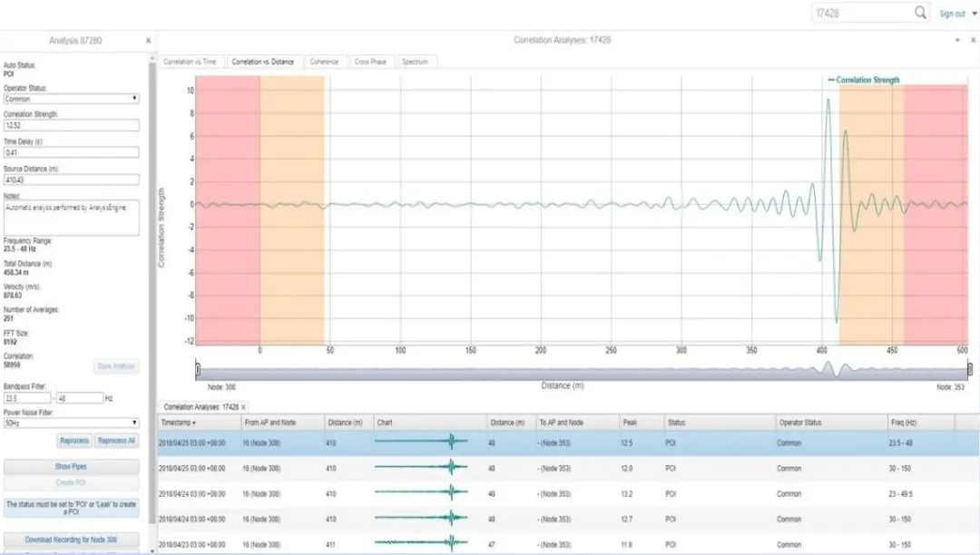Click the Sign out link
This screenshot has width=980, height=555.
953,13
